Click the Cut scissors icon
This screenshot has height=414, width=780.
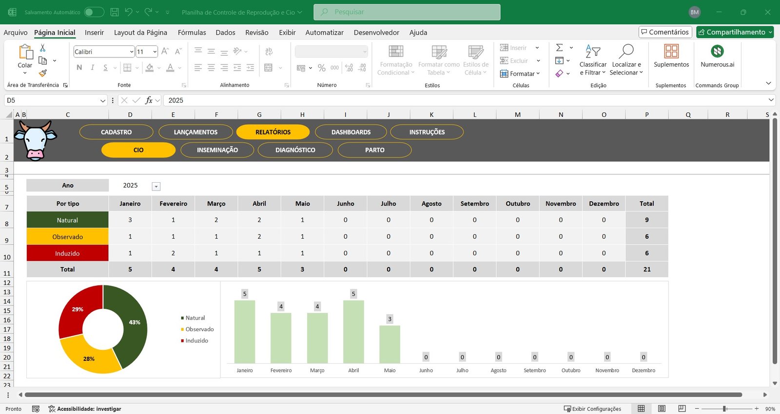point(43,48)
